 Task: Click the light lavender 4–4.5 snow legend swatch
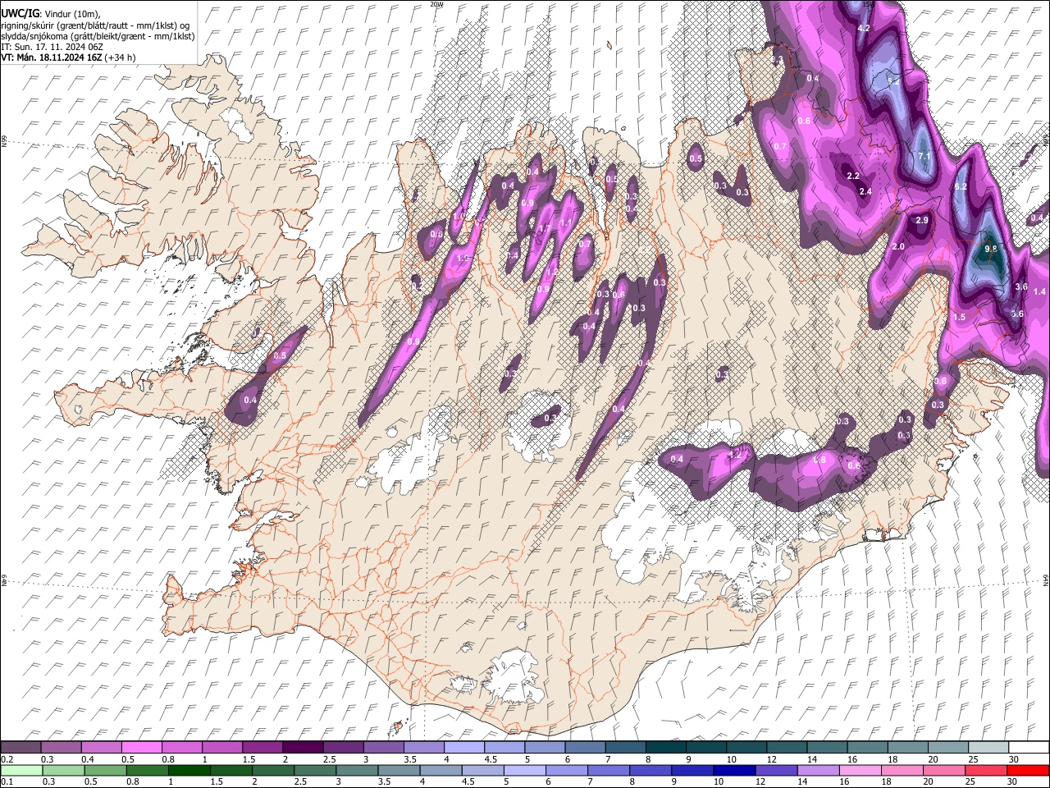coord(464,748)
